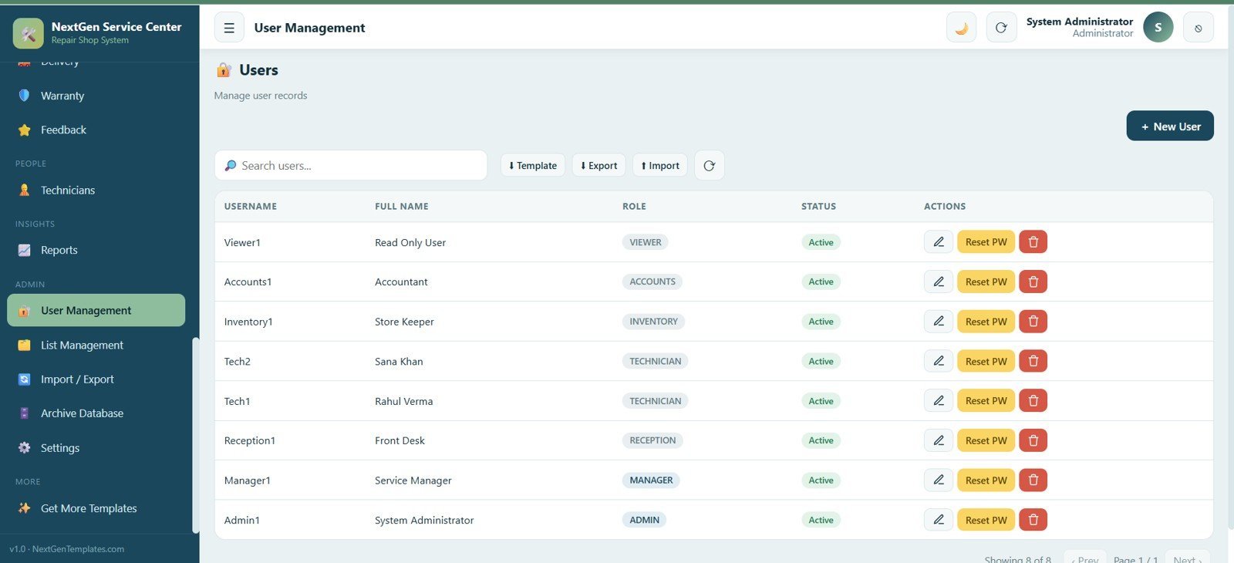The image size is (1234, 563).
Task: Create a New User
Action: click(x=1169, y=126)
